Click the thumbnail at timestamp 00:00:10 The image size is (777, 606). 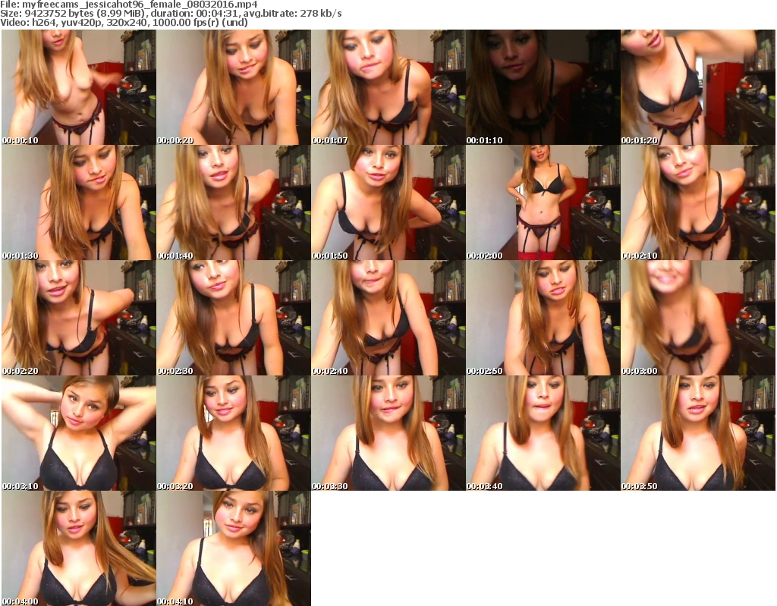click(78, 87)
